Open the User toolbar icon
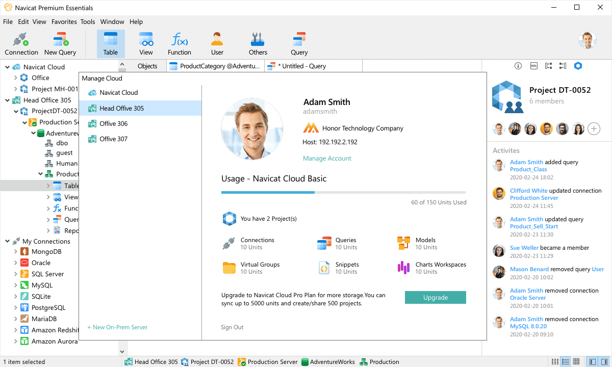612x367 pixels. coord(217,44)
